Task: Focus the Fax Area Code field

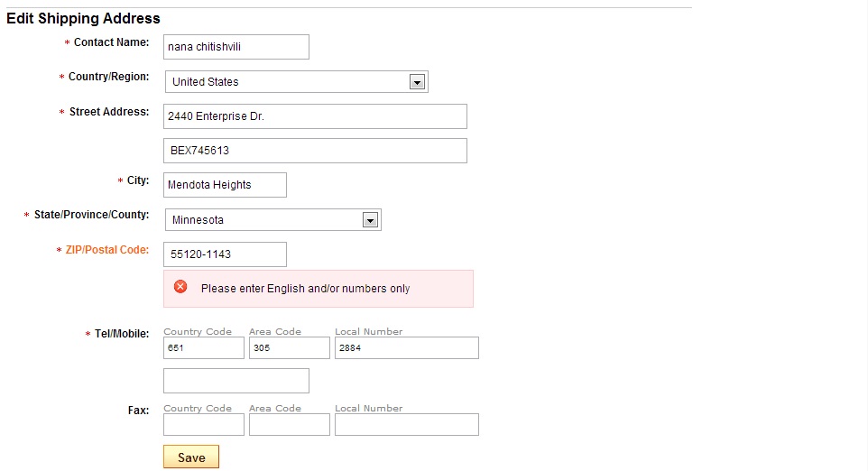Action: [289, 425]
